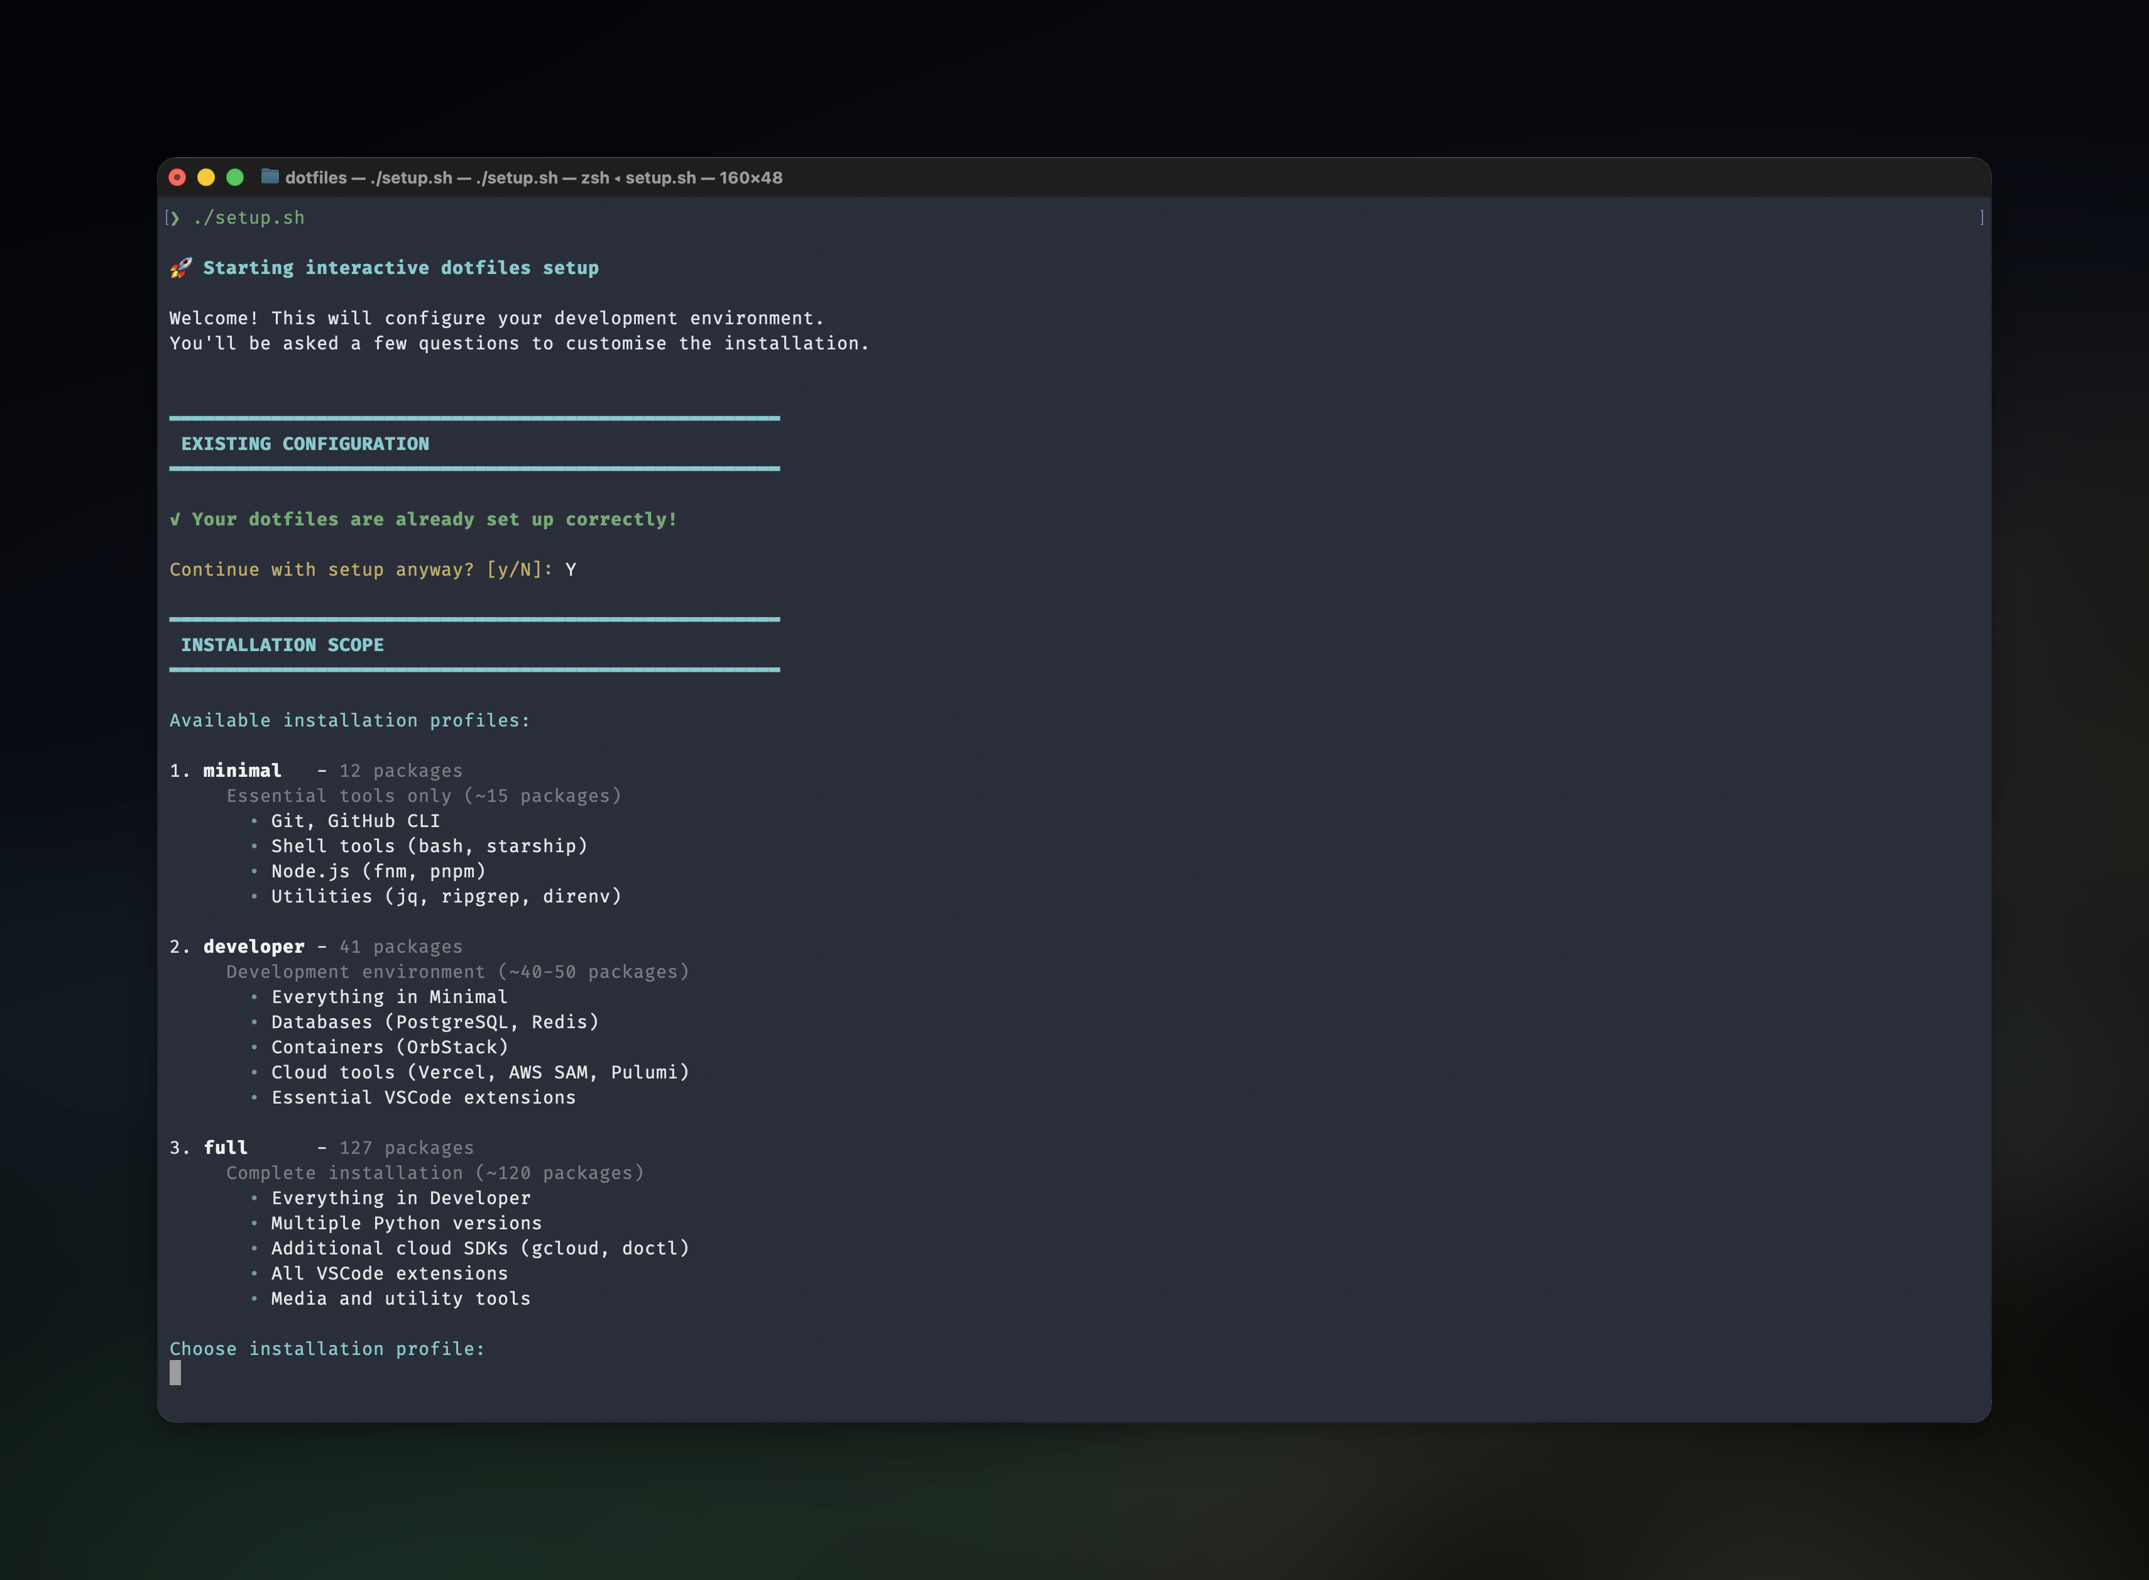Click the 'INSTALLATION SCOPE' section header
2149x1580 pixels.
pyautogui.click(x=282, y=645)
